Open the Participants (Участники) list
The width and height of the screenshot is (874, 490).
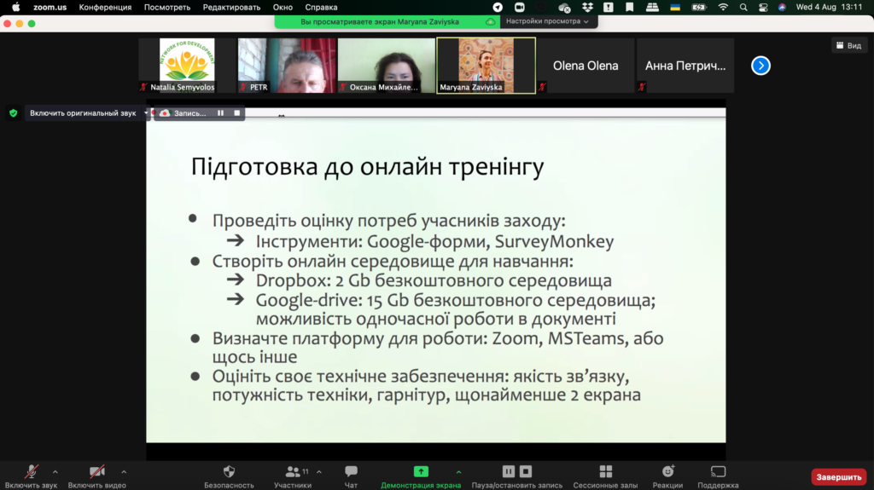click(292, 472)
